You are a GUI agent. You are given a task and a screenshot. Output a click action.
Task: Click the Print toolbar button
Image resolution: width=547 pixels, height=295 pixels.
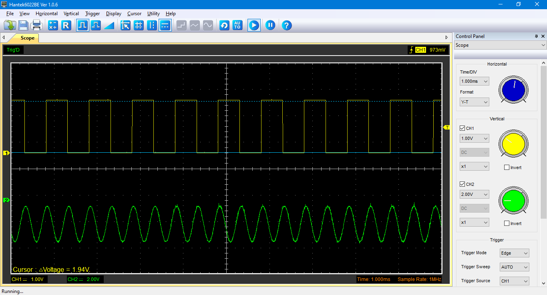(x=36, y=25)
